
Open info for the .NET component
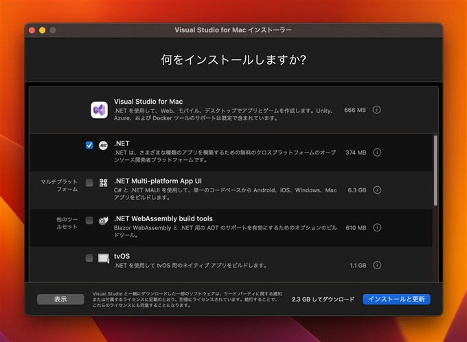377,152
